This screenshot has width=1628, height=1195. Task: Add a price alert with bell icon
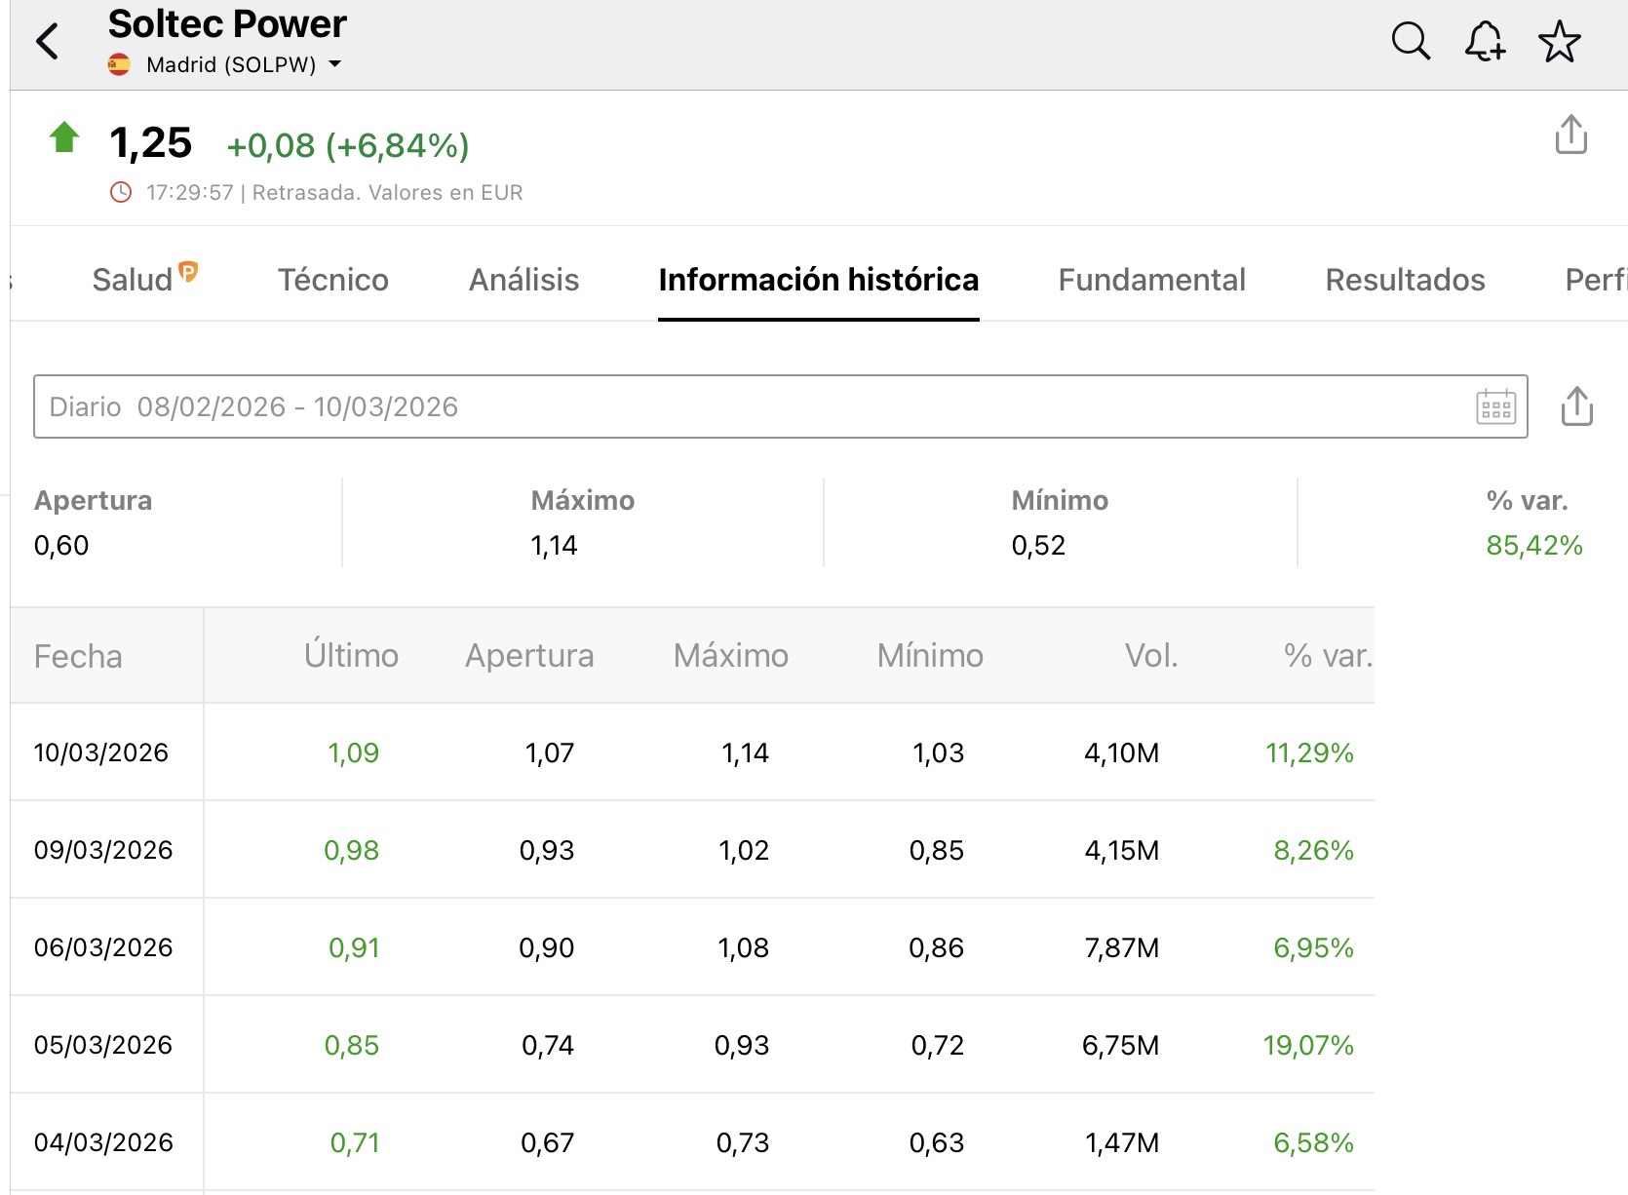[x=1484, y=42]
